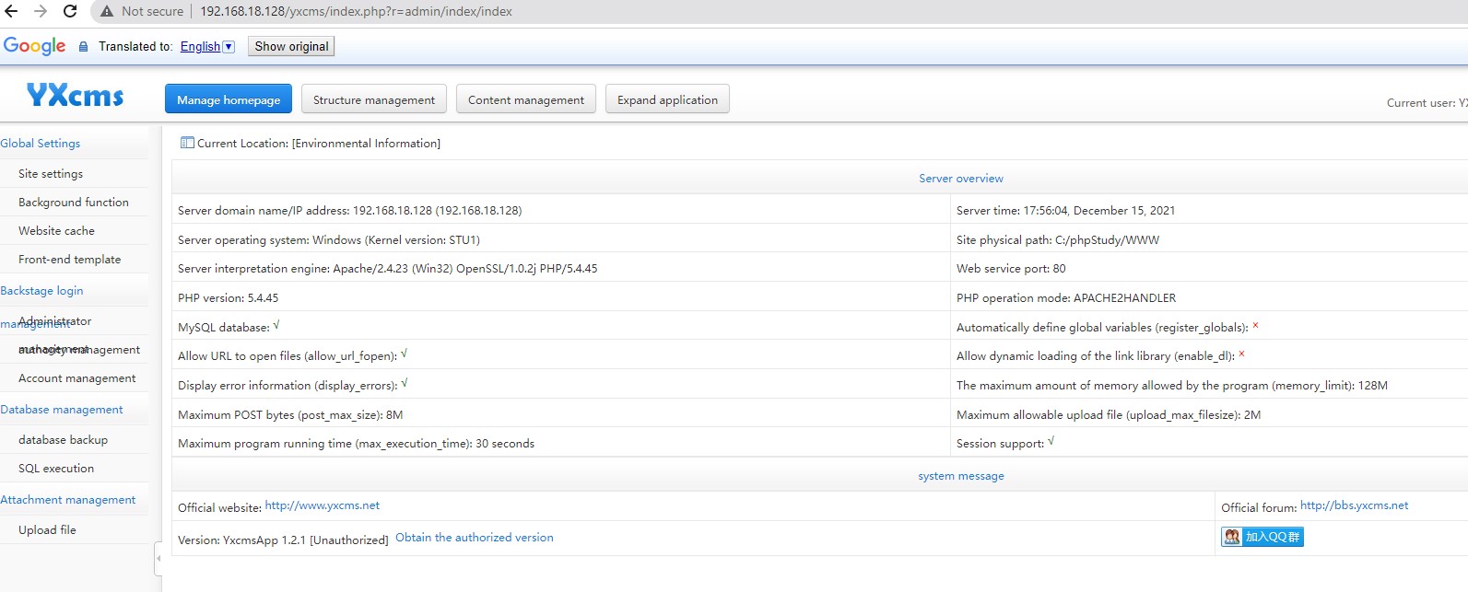
Task: Expand Attachment management section
Action: [x=68, y=500]
